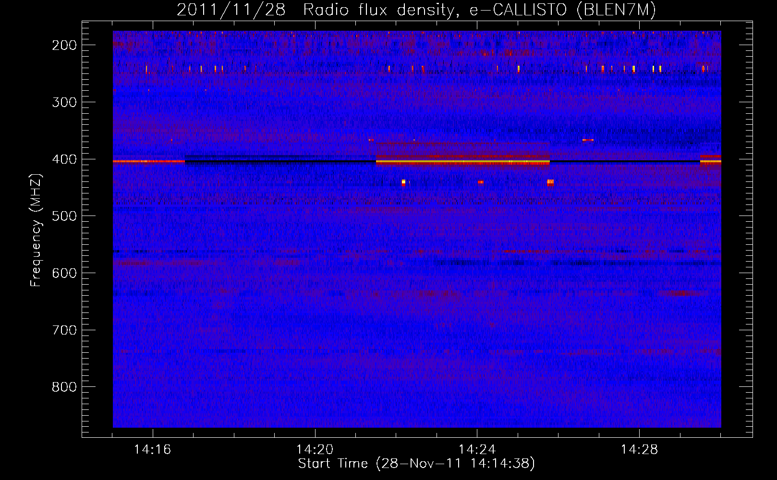This screenshot has width=777, height=480.
Task: Click the 14:20 time tick label
Action: coord(315,450)
